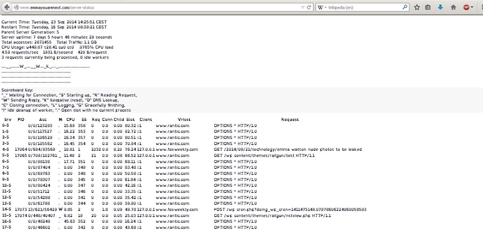Click the Srv column header
The height and width of the screenshot is (231, 483).
(8, 119)
